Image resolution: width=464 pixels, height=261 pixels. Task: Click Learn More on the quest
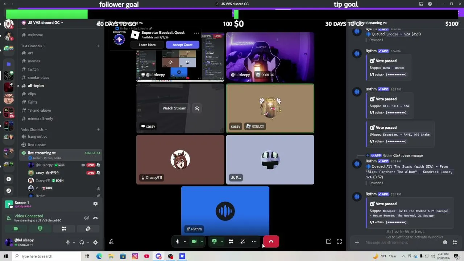pyautogui.click(x=147, y=45)
